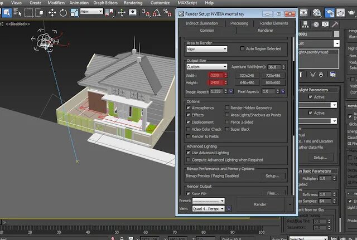Open the Area to Render dropdown
The image size is (357, 240).
click(x=207, y=49)
